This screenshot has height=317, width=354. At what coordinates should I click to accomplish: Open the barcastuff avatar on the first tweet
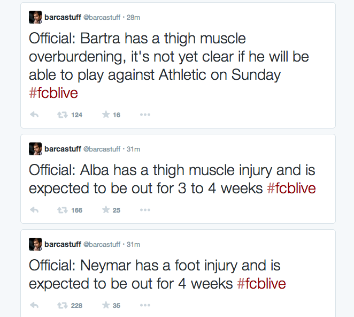click(x=35, y=17)
